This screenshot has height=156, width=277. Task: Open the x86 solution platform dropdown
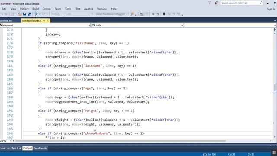77,14
